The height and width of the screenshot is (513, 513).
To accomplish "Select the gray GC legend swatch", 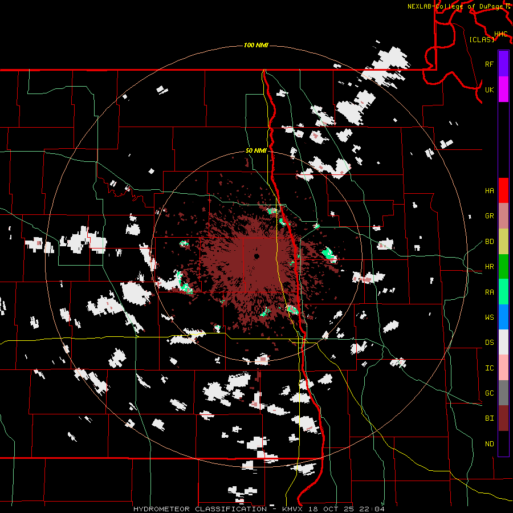I will 503,393.
